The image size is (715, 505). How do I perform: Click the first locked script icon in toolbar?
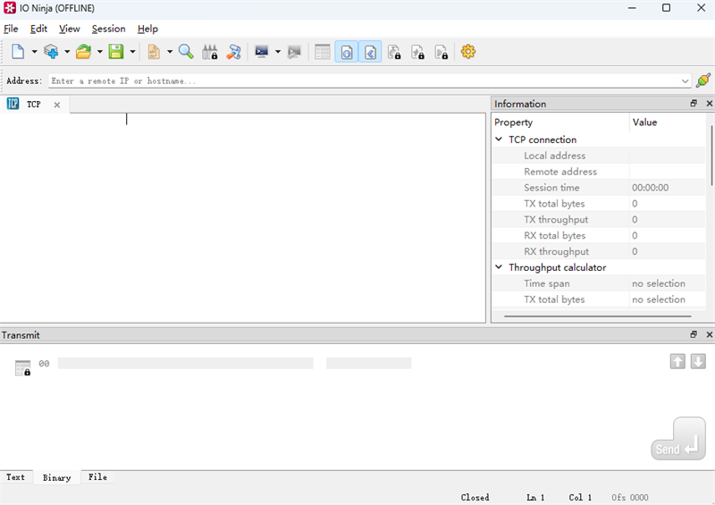click(x=394, y=52)
